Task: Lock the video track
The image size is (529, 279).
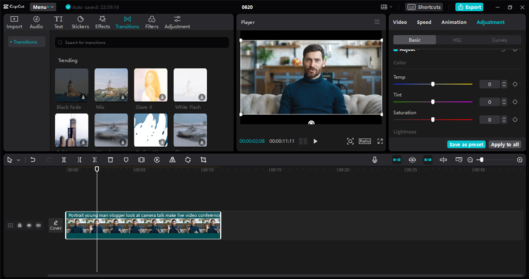Action: [x=20, y=225]
